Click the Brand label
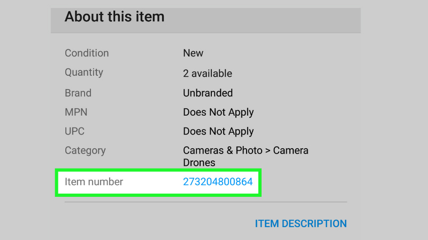This screenshot has width=428, height=240. click(x=78, y=93)
